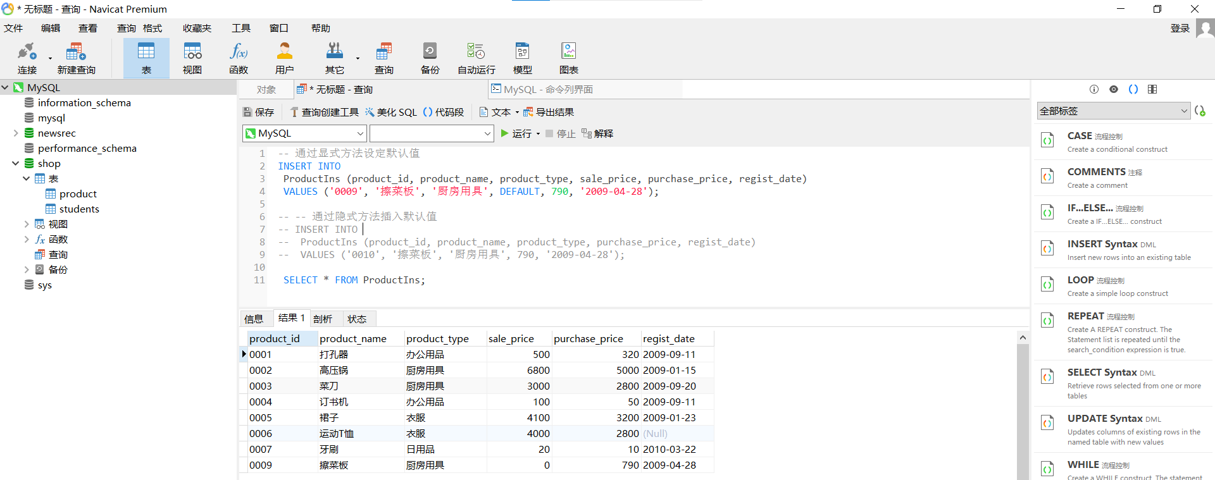
Task: Open the 工具 menu
Action: (x=241, y=28)
